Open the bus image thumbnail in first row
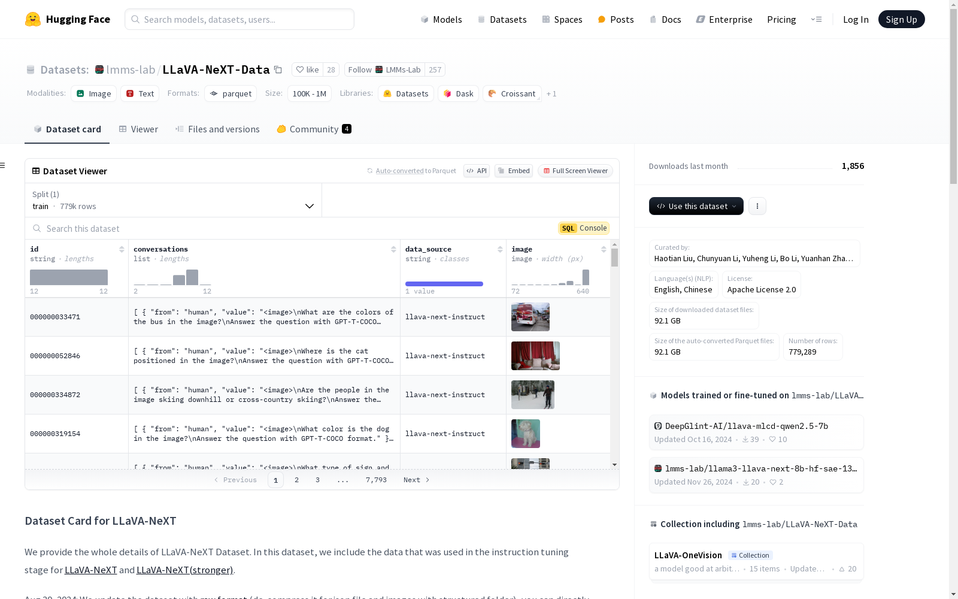Viewport: 958px width, 599px height. 530,317
